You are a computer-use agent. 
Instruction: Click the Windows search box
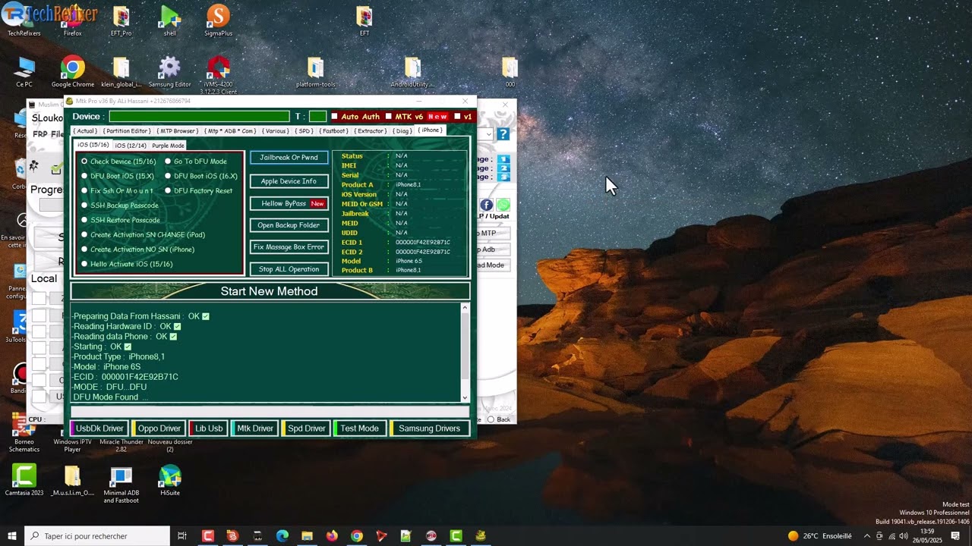97,536
